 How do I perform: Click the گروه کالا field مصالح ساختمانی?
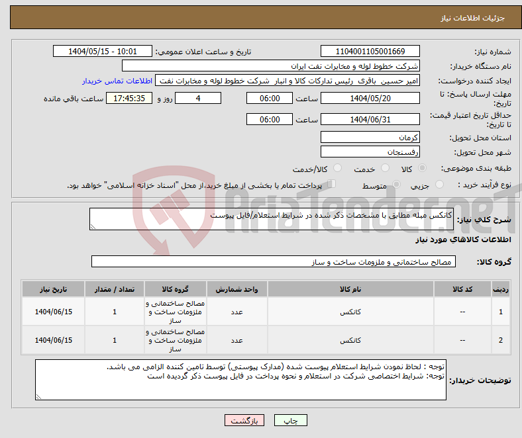pos(274,261)
